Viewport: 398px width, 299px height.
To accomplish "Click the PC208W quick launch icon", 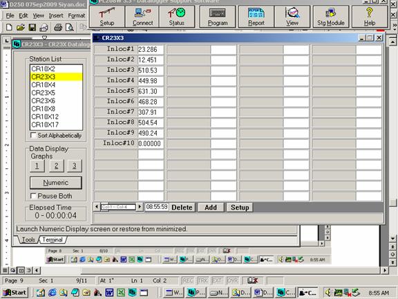I will [132, 293].
